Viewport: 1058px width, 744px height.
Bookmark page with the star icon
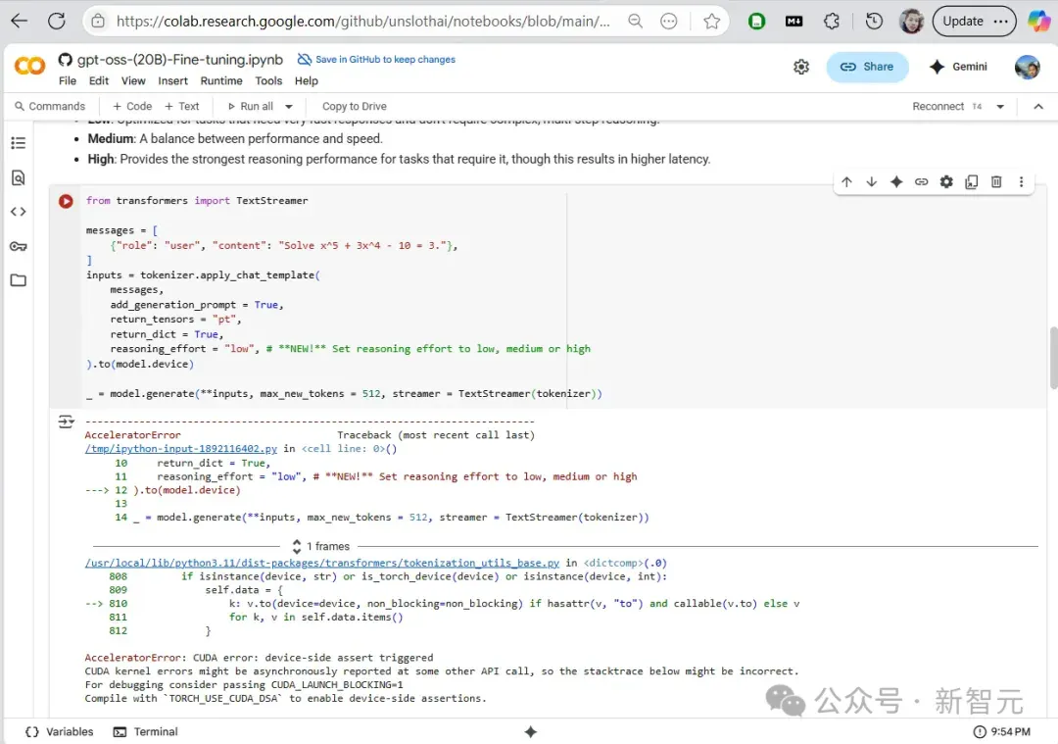pos(711,22)
